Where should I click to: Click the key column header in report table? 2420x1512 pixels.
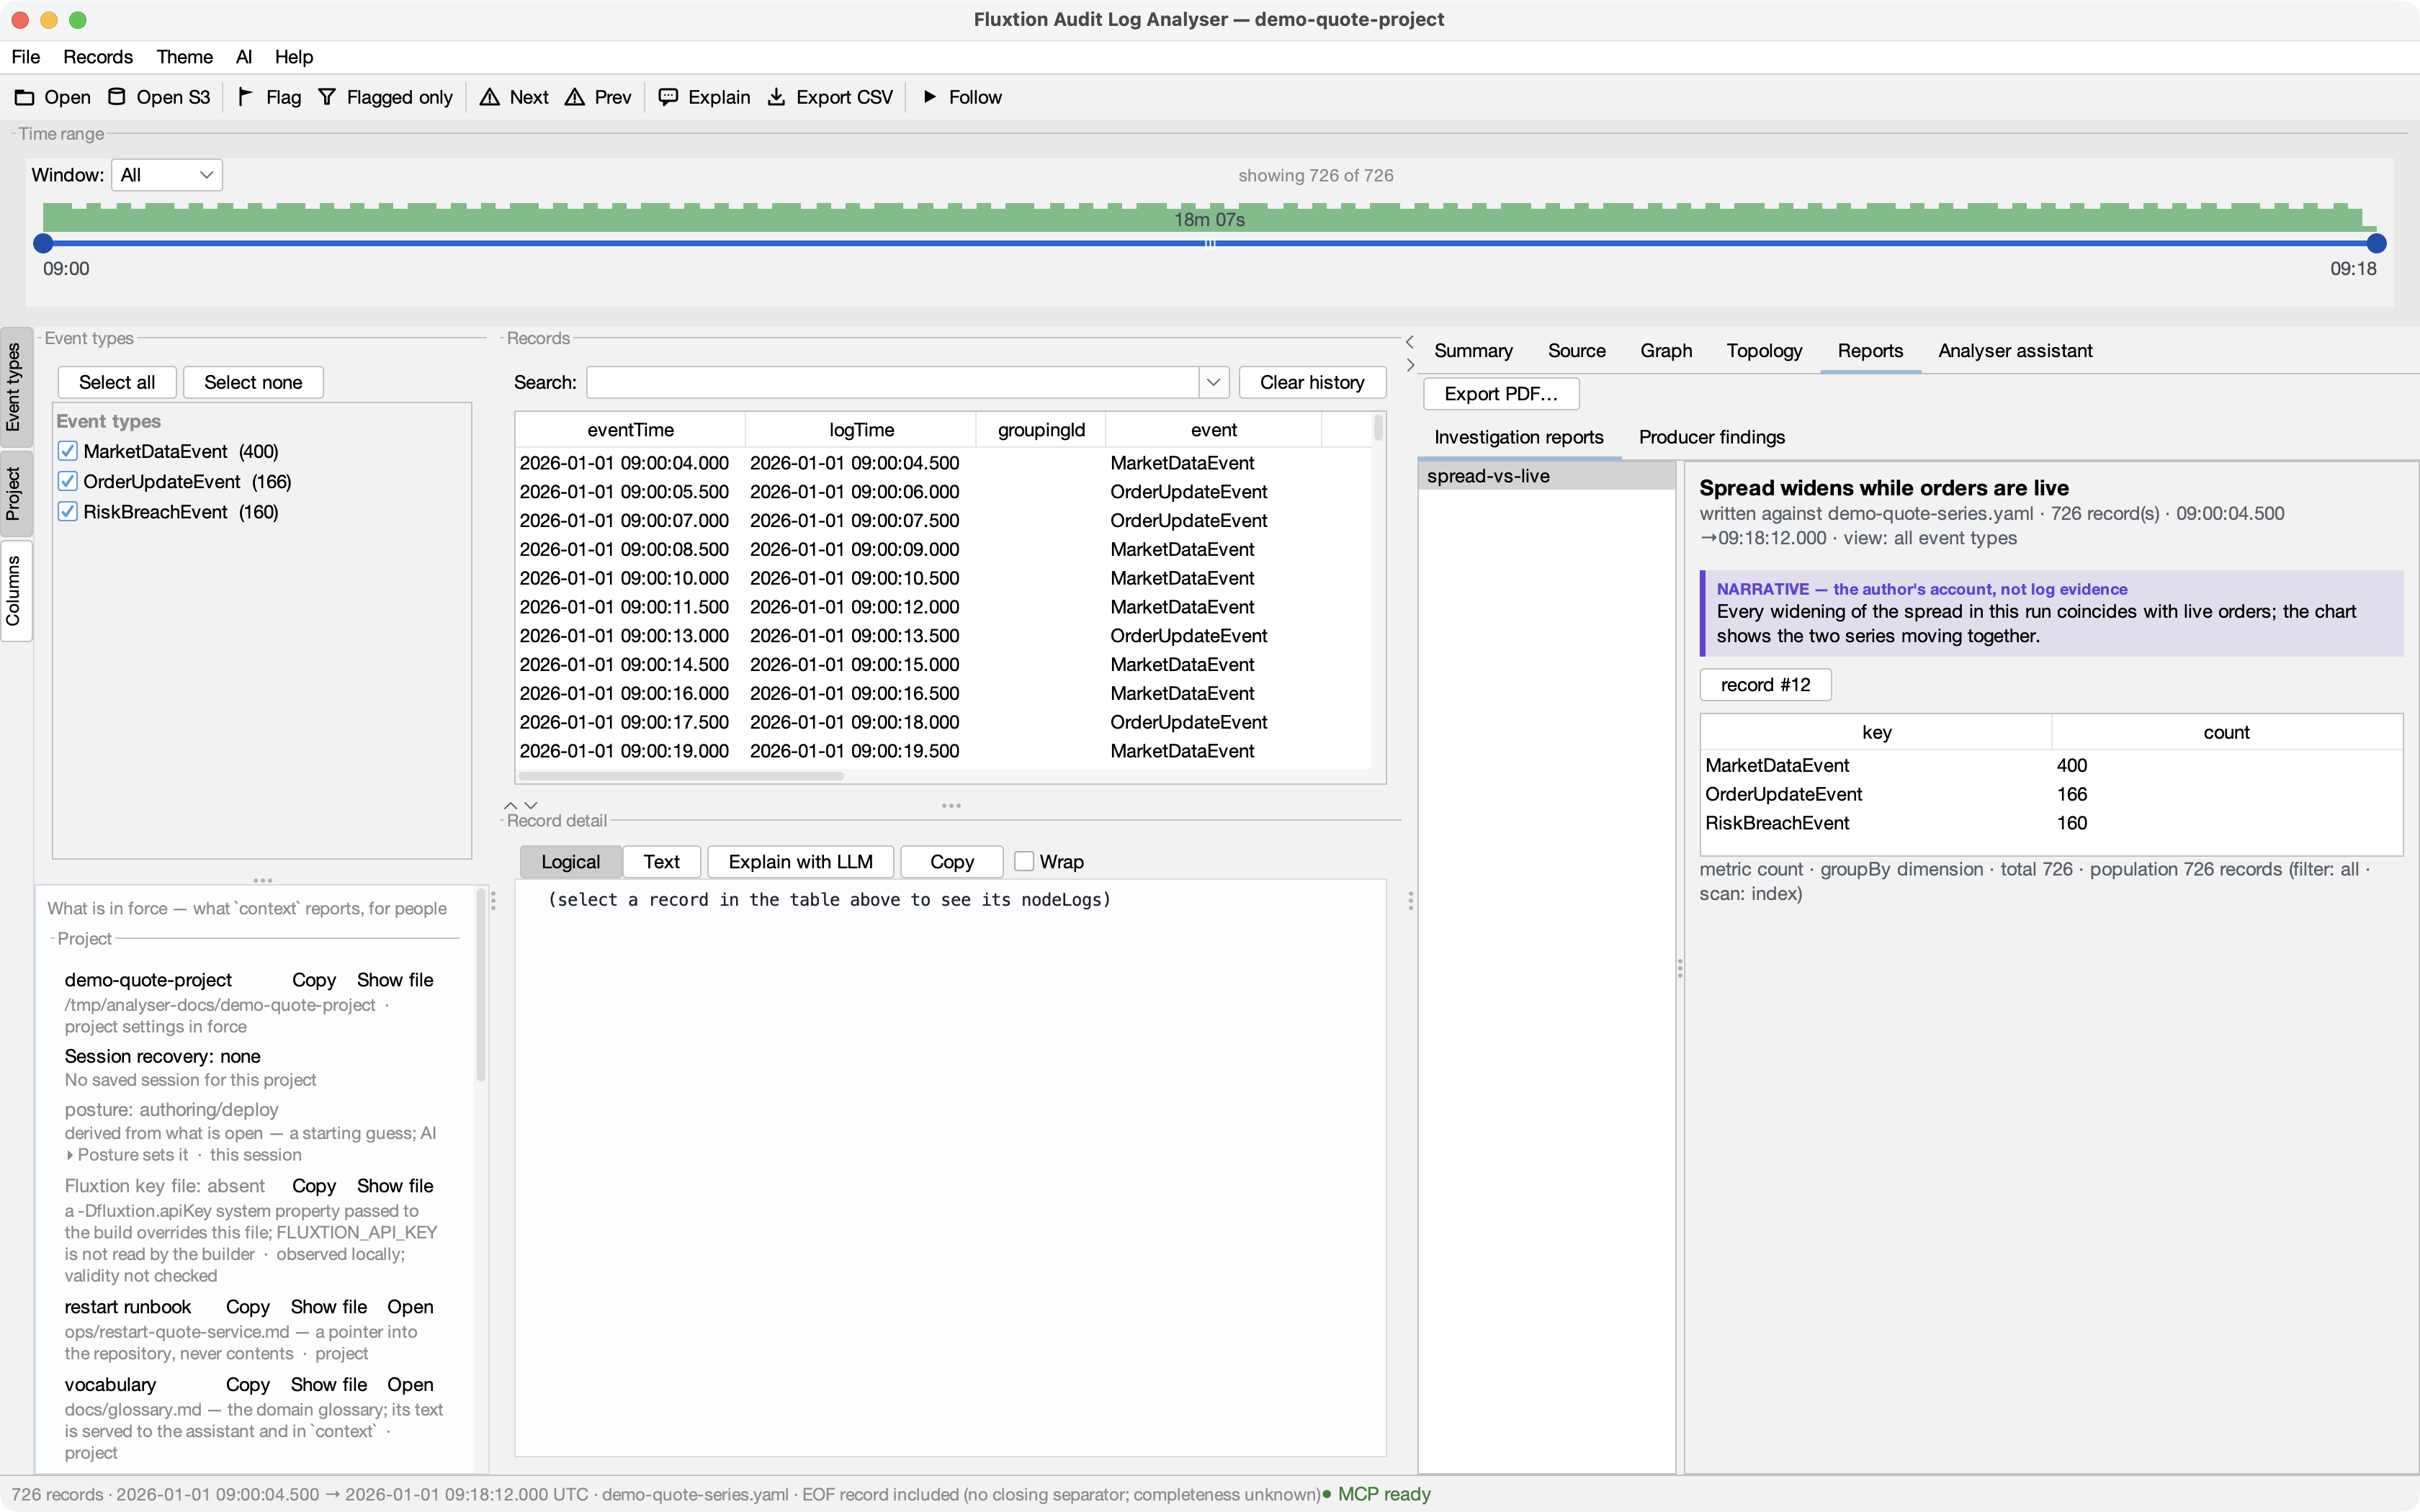tap(1876, 732)
